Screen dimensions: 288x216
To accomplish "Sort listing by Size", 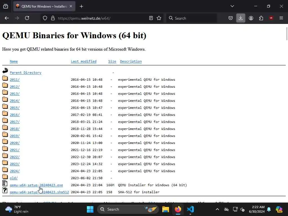I will [112, 61].
